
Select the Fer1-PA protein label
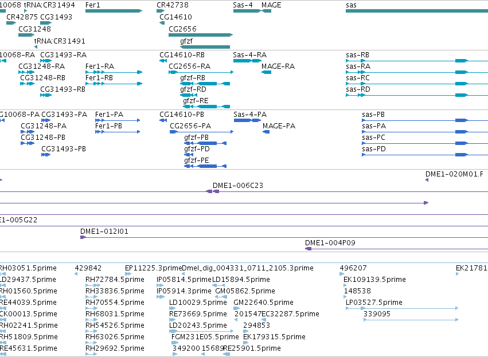click(109, 115)
